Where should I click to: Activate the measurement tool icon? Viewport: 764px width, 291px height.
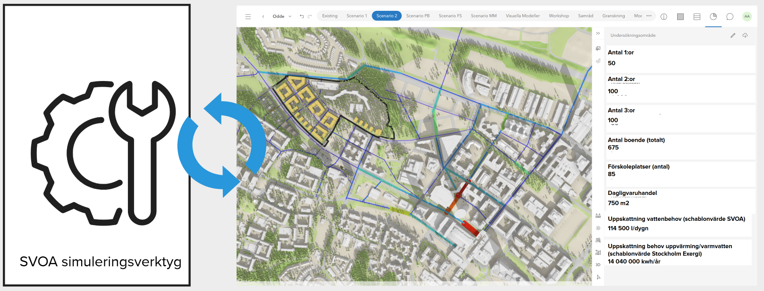[598, 216]
